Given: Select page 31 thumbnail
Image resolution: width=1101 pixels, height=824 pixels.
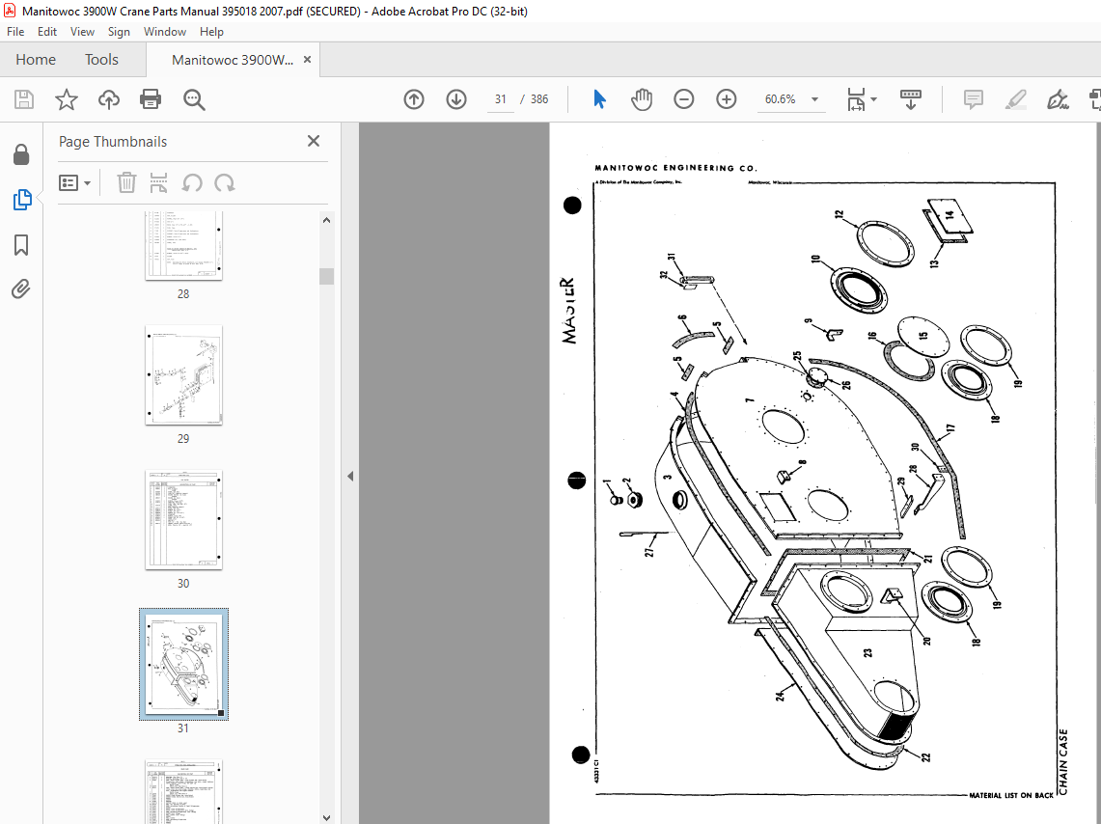Looking at the screenshot, I should pyautogui.click(x=183, y=664).
